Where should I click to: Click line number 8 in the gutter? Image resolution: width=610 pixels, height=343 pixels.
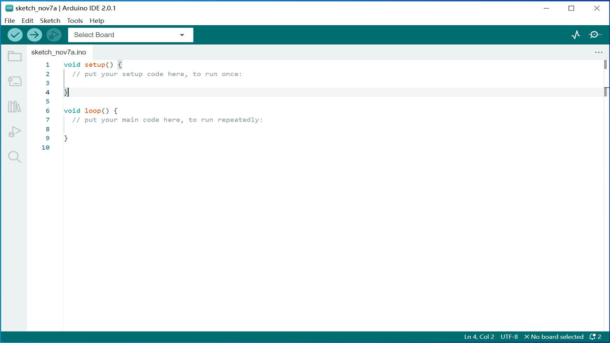[47, 129]
